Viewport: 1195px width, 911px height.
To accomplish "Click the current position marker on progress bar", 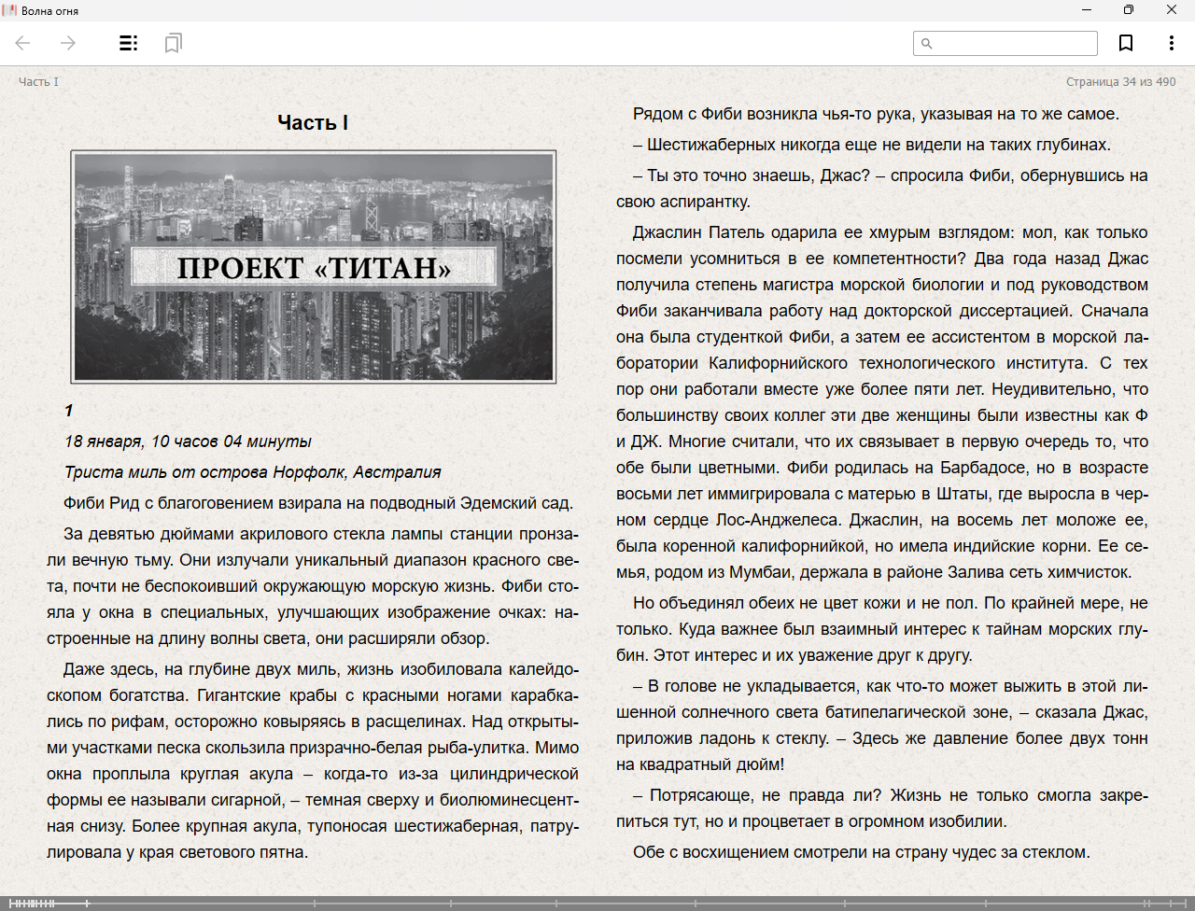I will pos(87,903).
